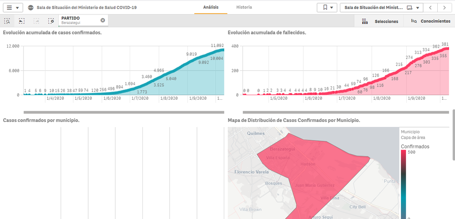Open the hamburger navigation menu
Screen dimensions: 455x219
pos(12,8)
